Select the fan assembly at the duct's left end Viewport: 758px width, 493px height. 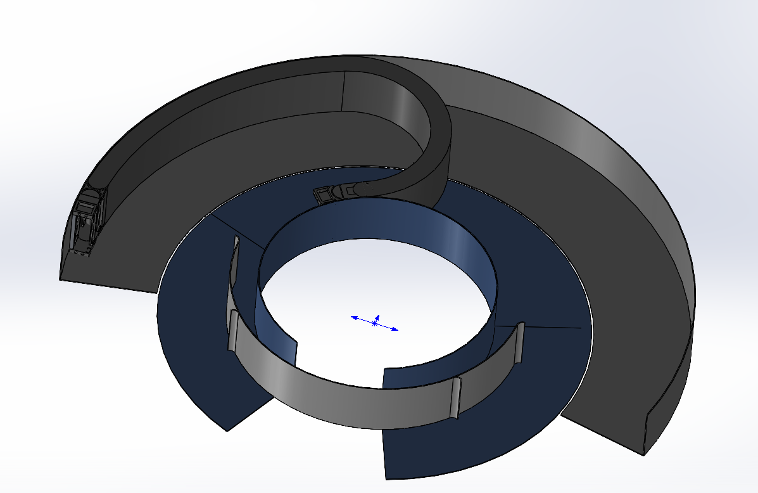pos(85,226)
